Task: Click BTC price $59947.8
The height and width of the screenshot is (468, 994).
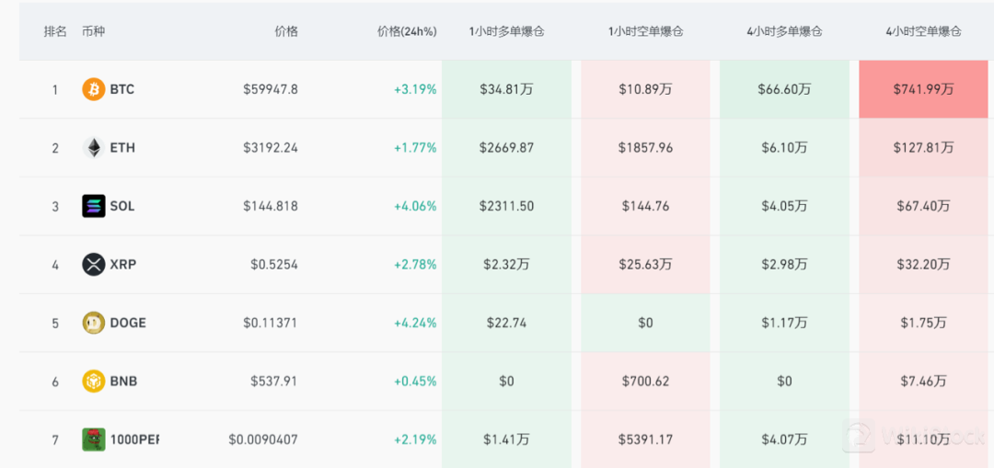Action: point(271,89)
